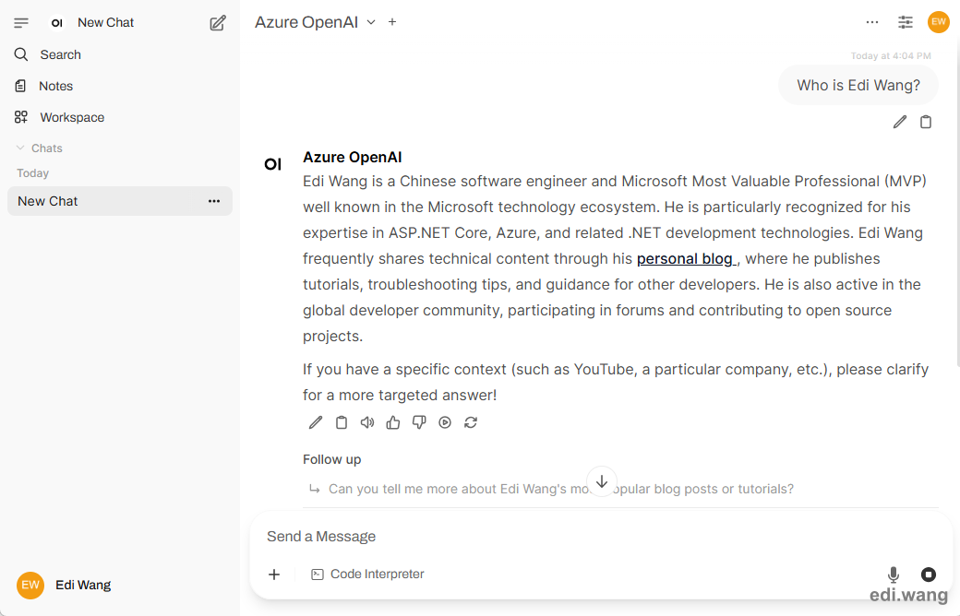Toggle the Code Interpreter option
Screen dimensions: 960x616
click(x=367, y=575)
